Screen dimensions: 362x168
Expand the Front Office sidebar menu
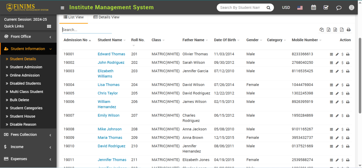(28, 37)
